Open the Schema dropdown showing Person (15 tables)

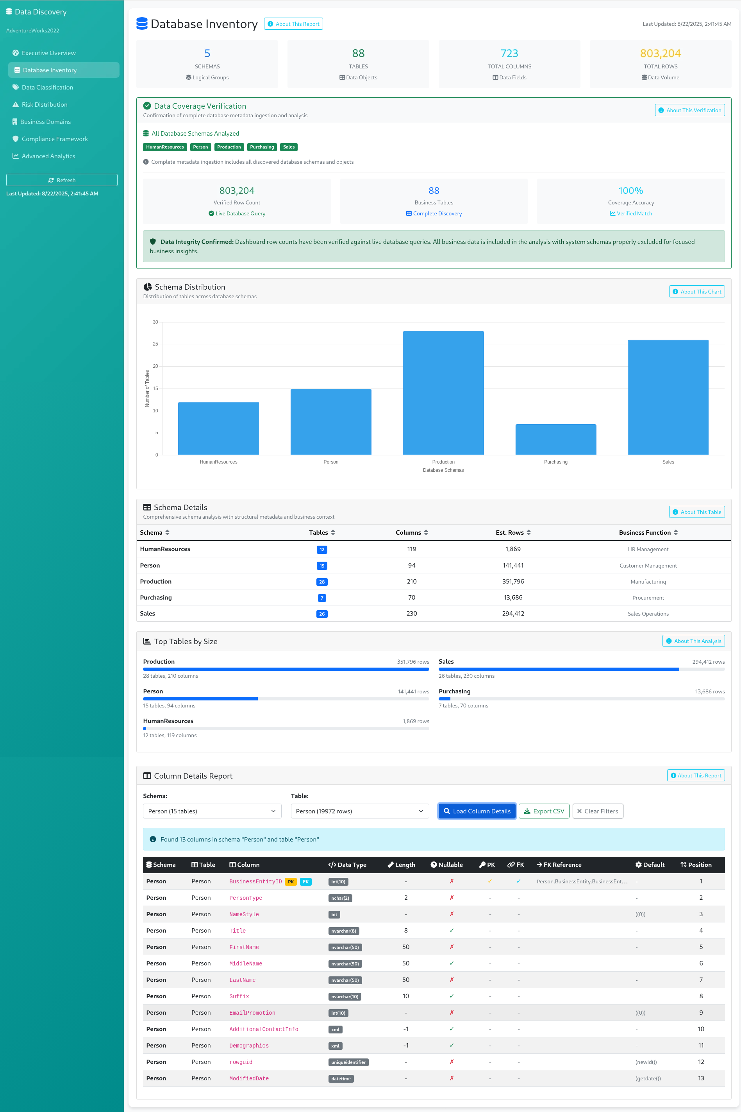pyautogui.click(x=212, y=811)
